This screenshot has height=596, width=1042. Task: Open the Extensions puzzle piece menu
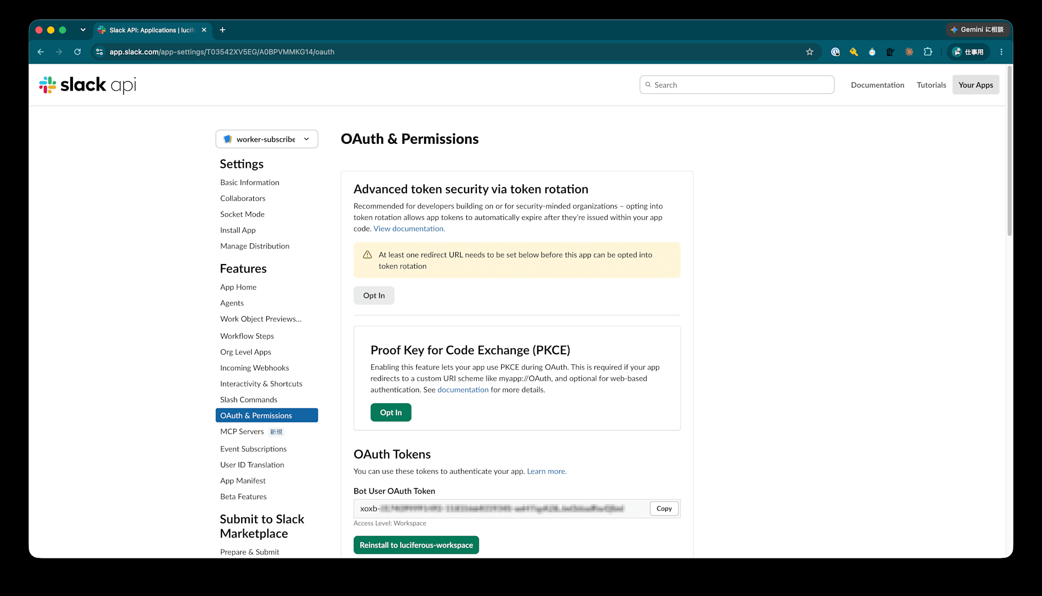[x=928, y=52]
